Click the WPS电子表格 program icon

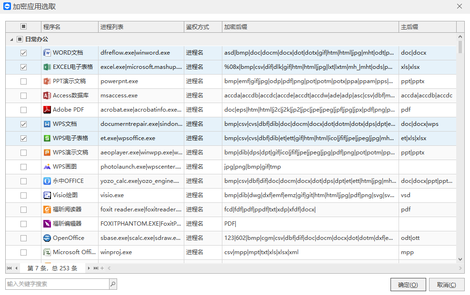pos(47,138)
